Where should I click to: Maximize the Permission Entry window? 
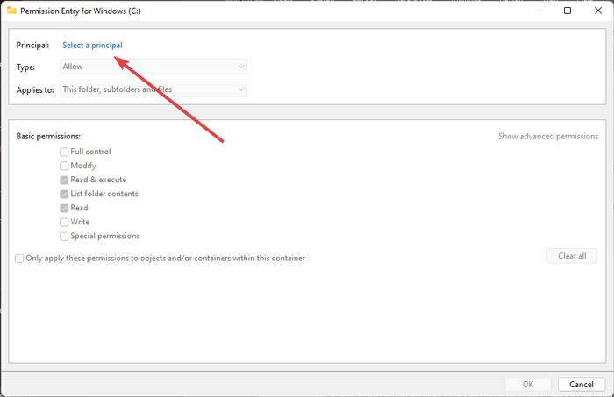[x=567, y=11]
